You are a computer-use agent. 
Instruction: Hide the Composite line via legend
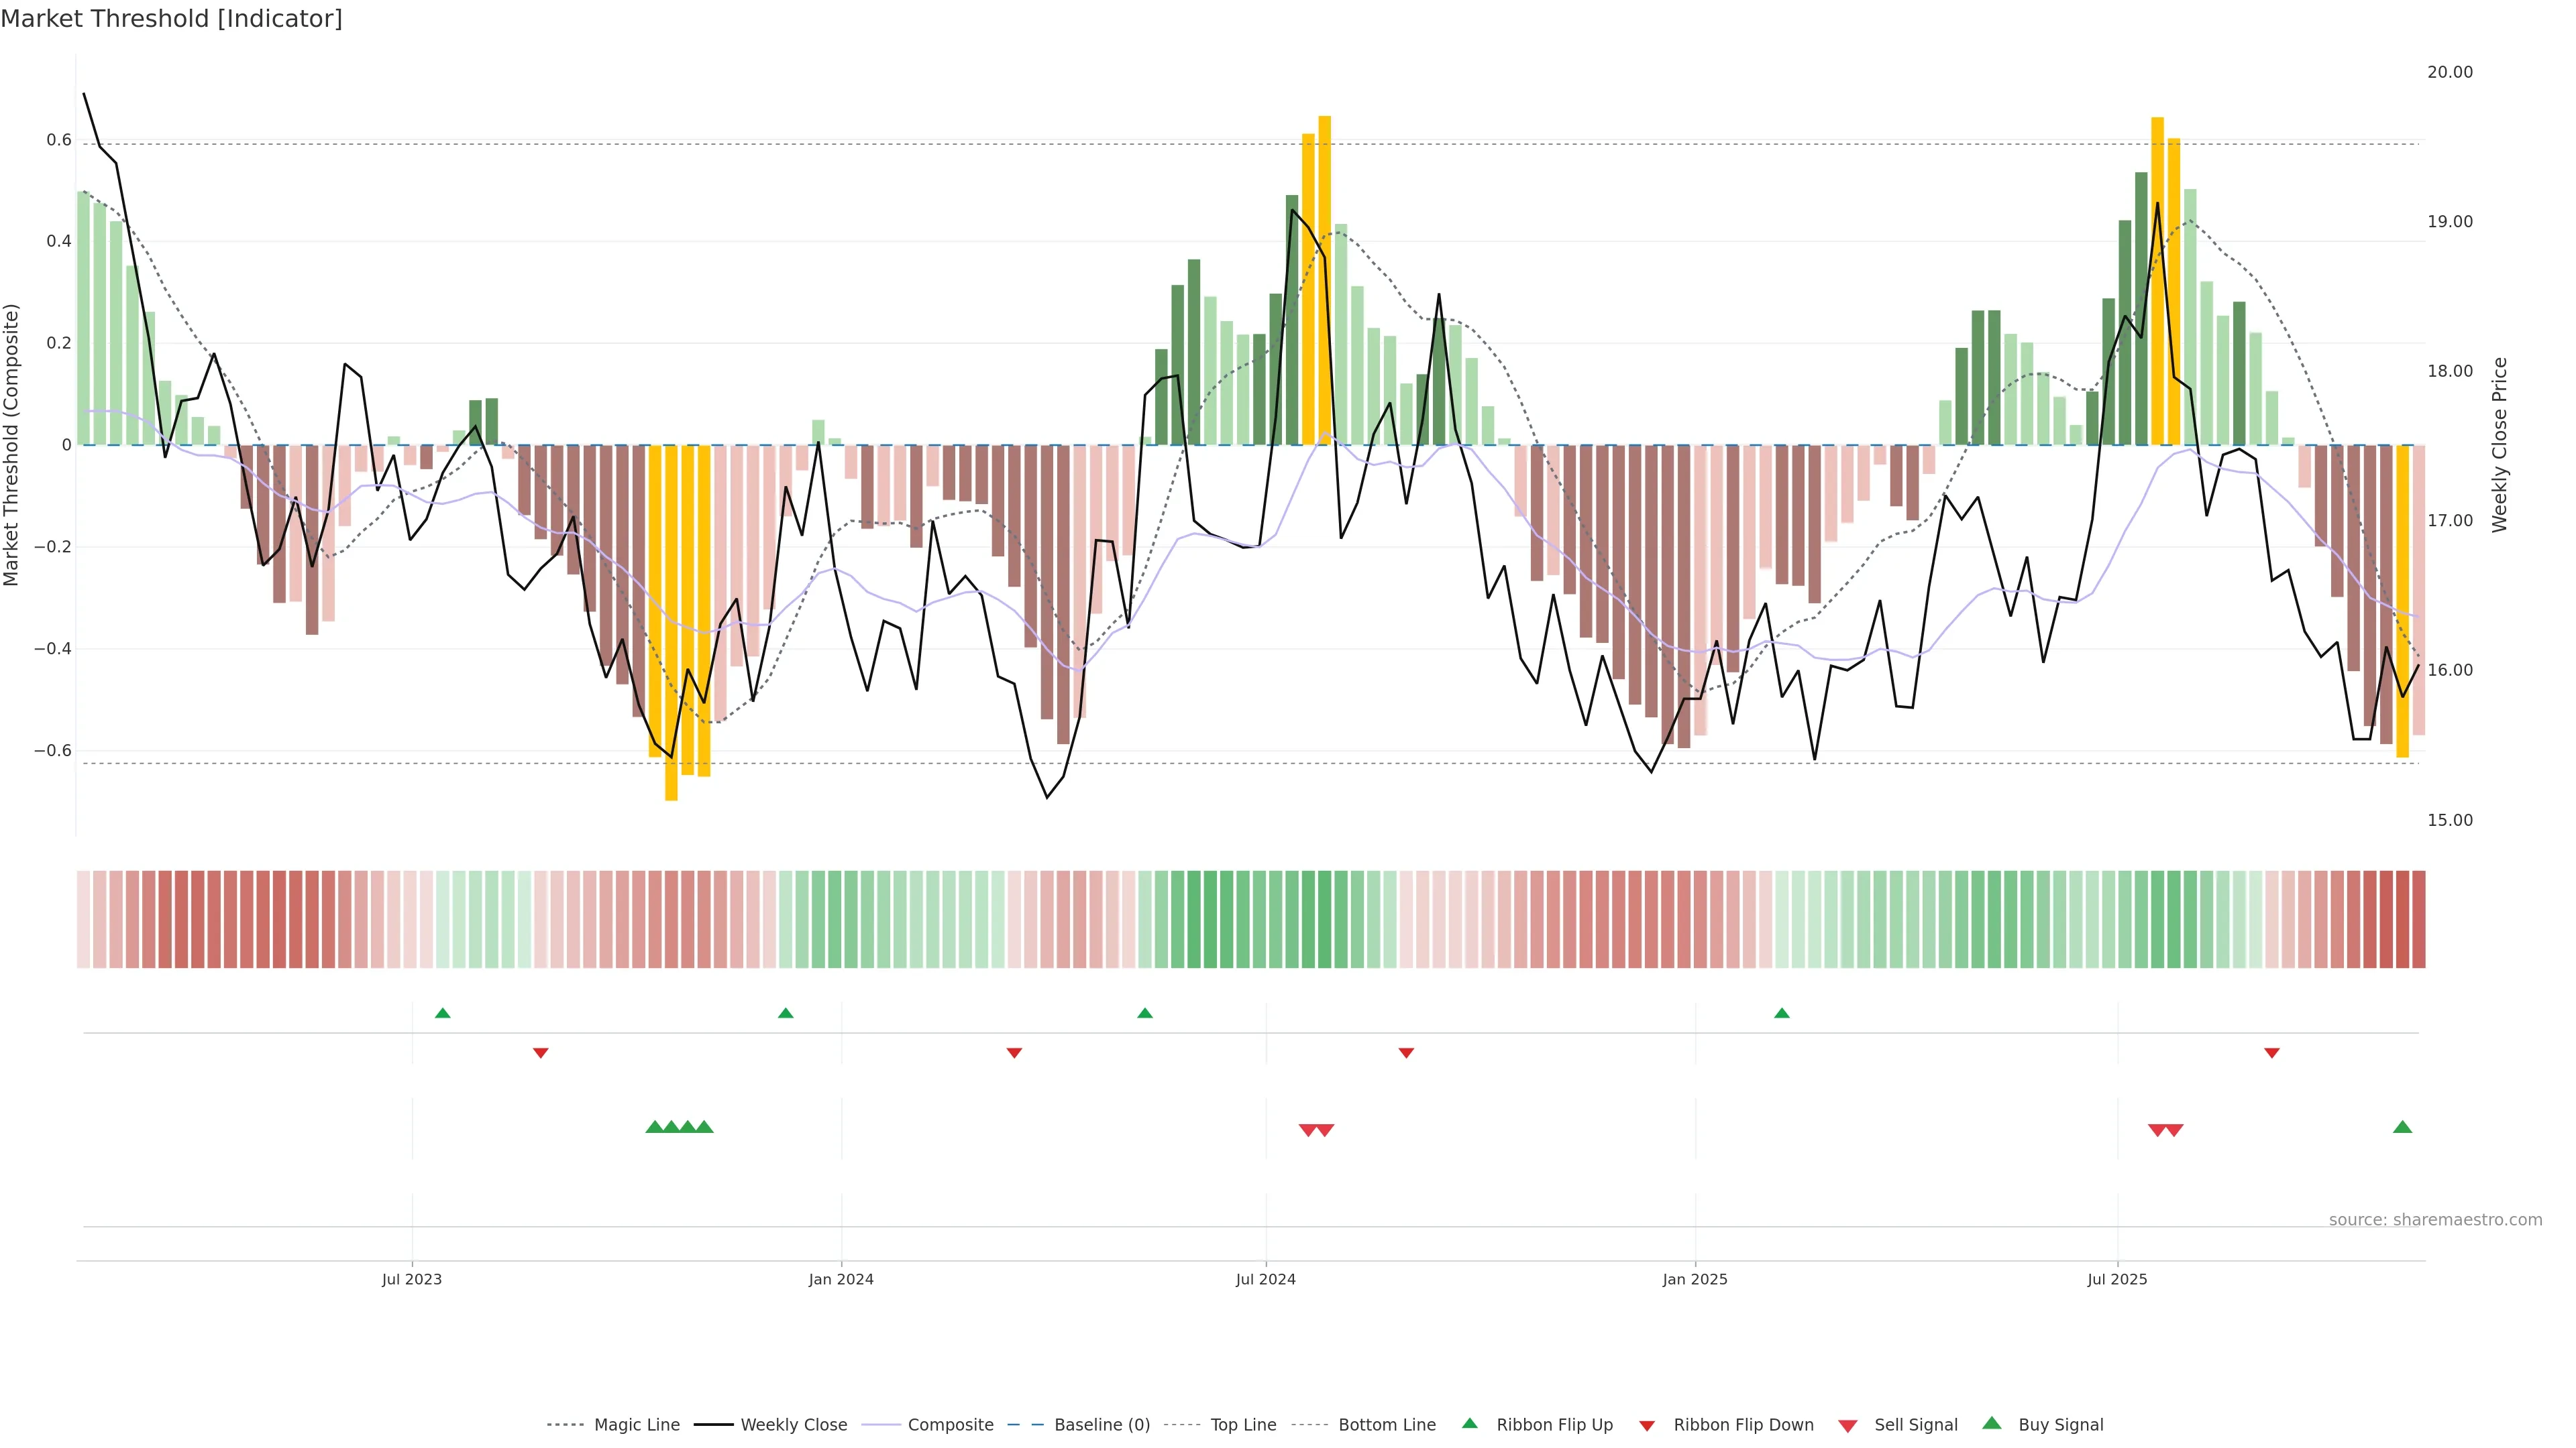(950, 1425)
